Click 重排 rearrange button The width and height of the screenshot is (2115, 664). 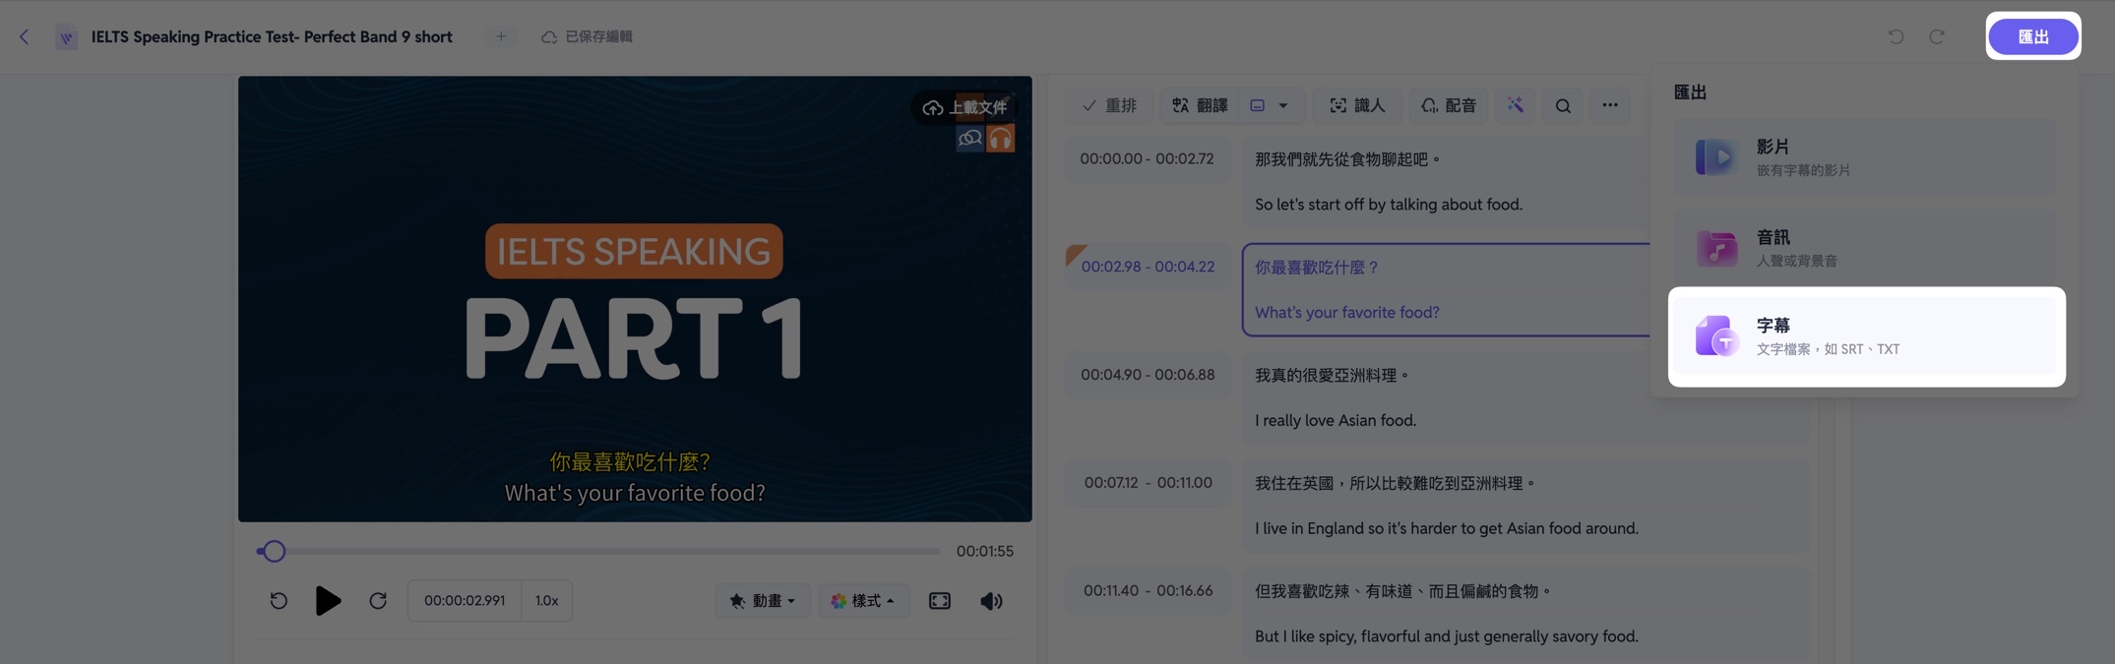point(1109,105)
